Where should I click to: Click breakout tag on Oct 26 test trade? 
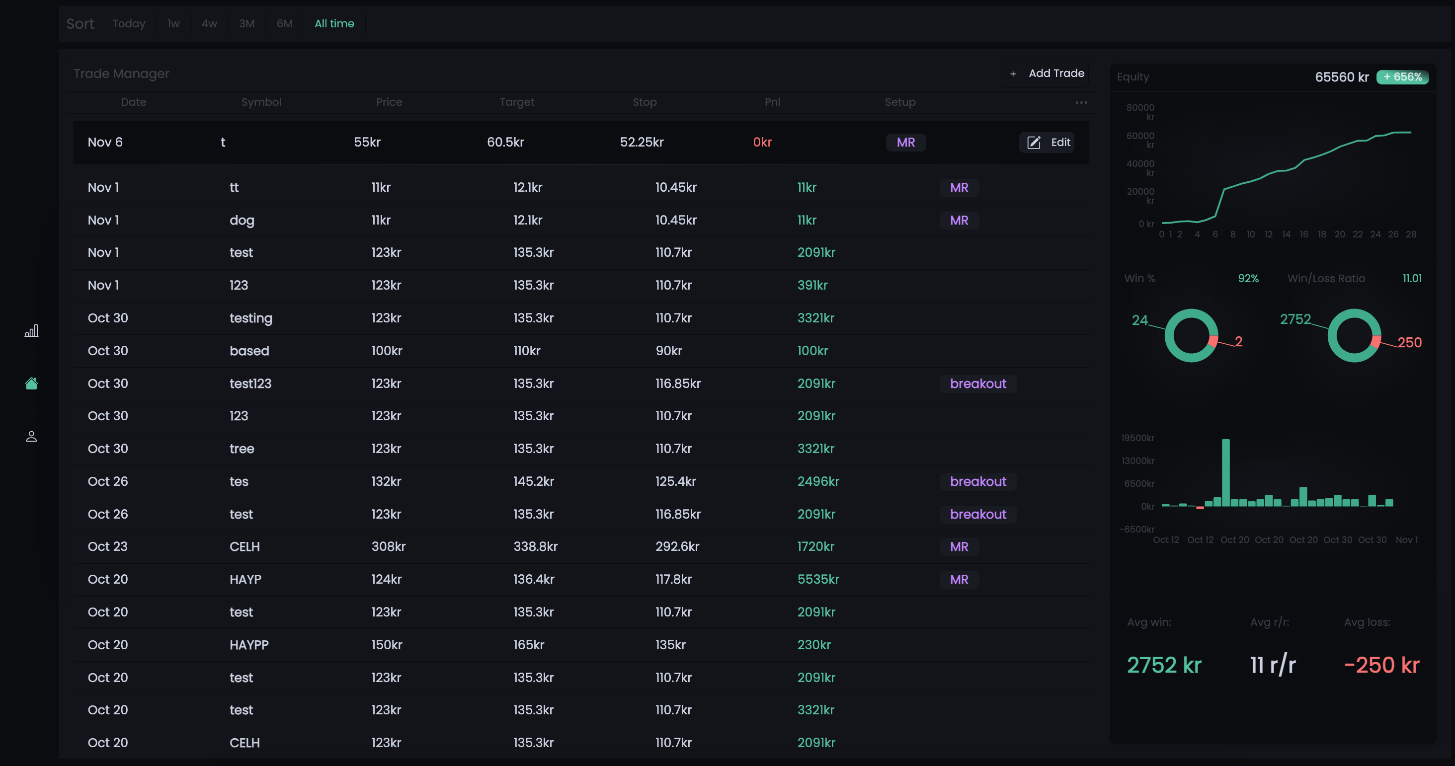[978, 514]
